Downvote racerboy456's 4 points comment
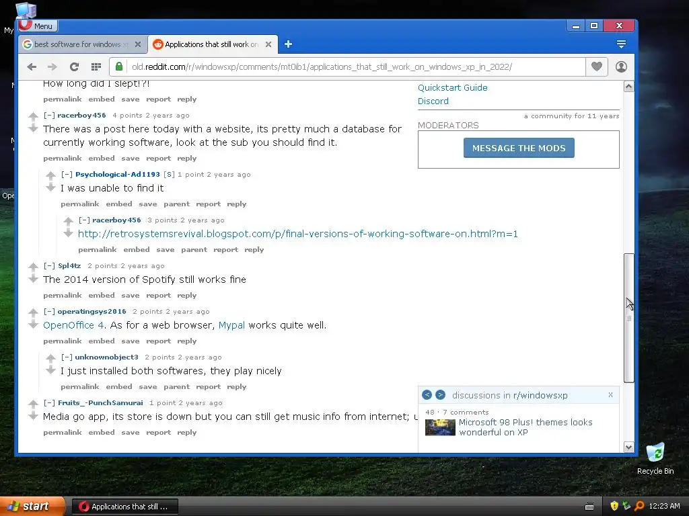The height and width of the screenshot is (516, 689). [x=34, y=128]
